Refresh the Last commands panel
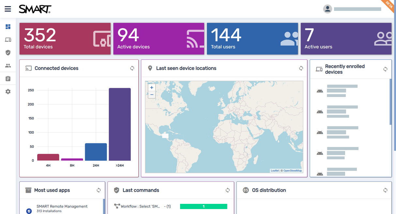This screenshot has width=396, height=214. click(x=228, y=190)
